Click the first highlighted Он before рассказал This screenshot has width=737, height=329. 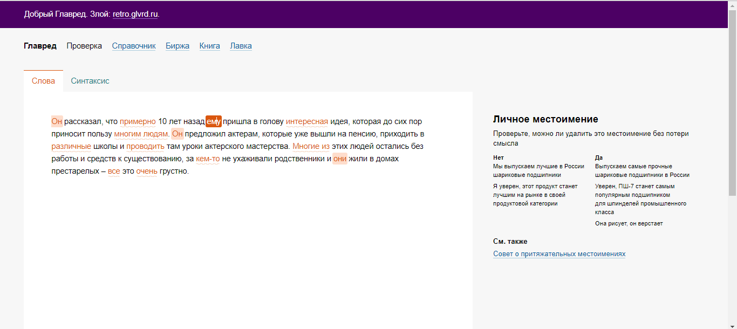(x=57, y=121)
